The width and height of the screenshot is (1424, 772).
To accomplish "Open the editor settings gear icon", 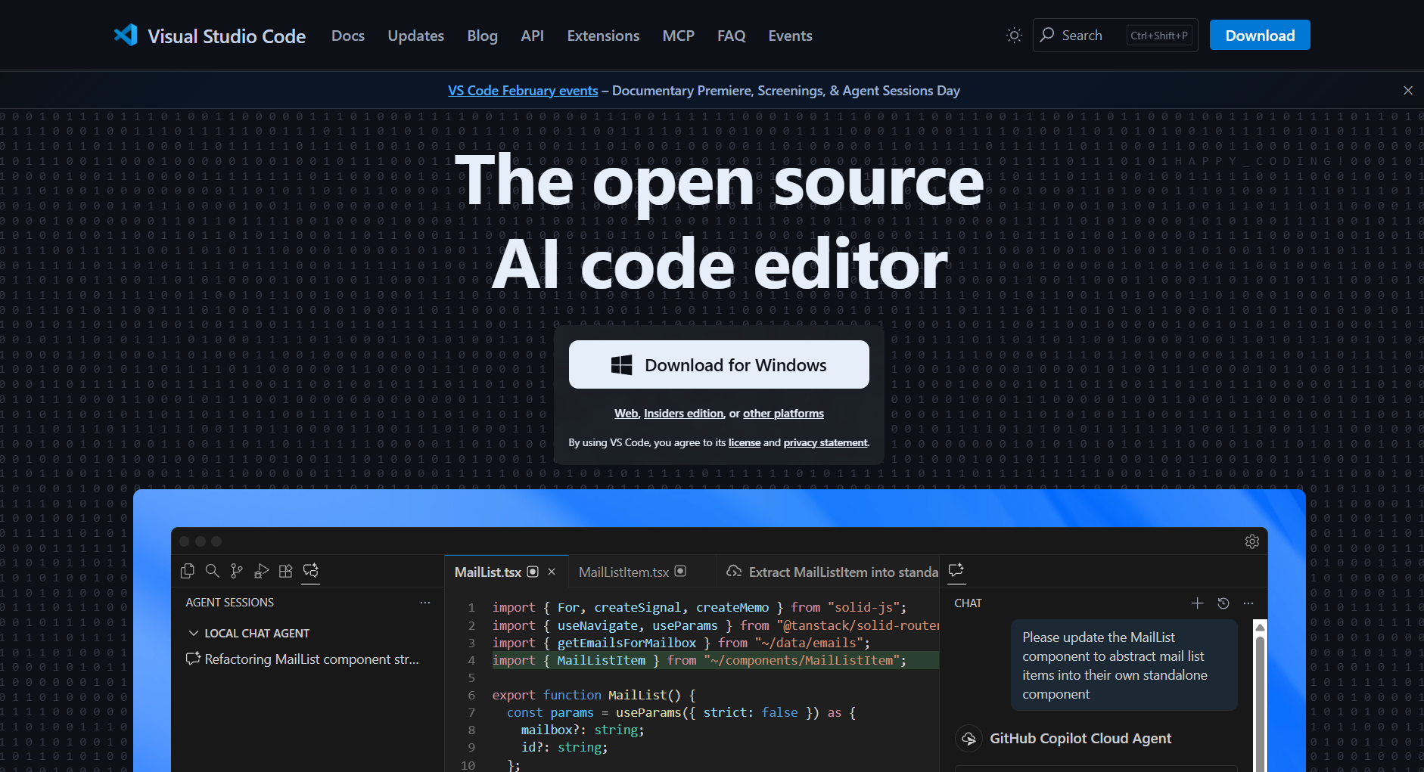I will pyautogui.click(x=1251, y=541).
